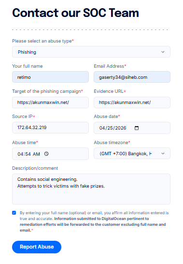Select the Source IP field with 172.64.32.219
Image resolution: width=183 pixels, height=264 pixels.
pyautogui.click(x=51, y=128)
